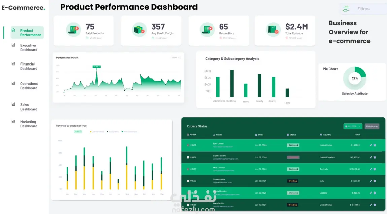This screenshot has width=387, height=214.
Task: Click the Create order button
Action: tap(372, 126)
